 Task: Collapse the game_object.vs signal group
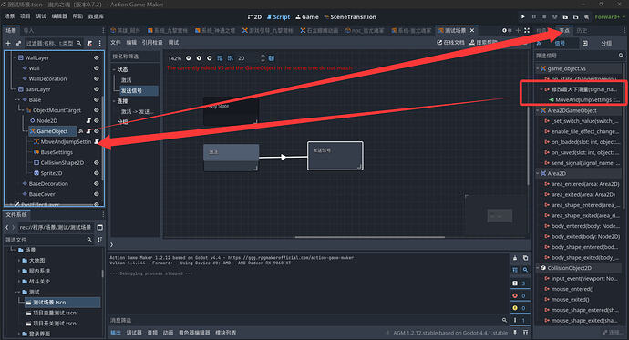coord(538,68)
